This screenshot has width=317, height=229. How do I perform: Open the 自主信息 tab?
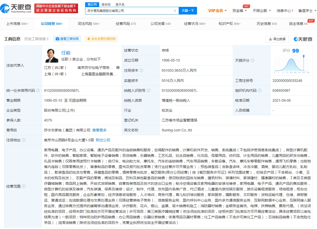[x=298, y=24]
